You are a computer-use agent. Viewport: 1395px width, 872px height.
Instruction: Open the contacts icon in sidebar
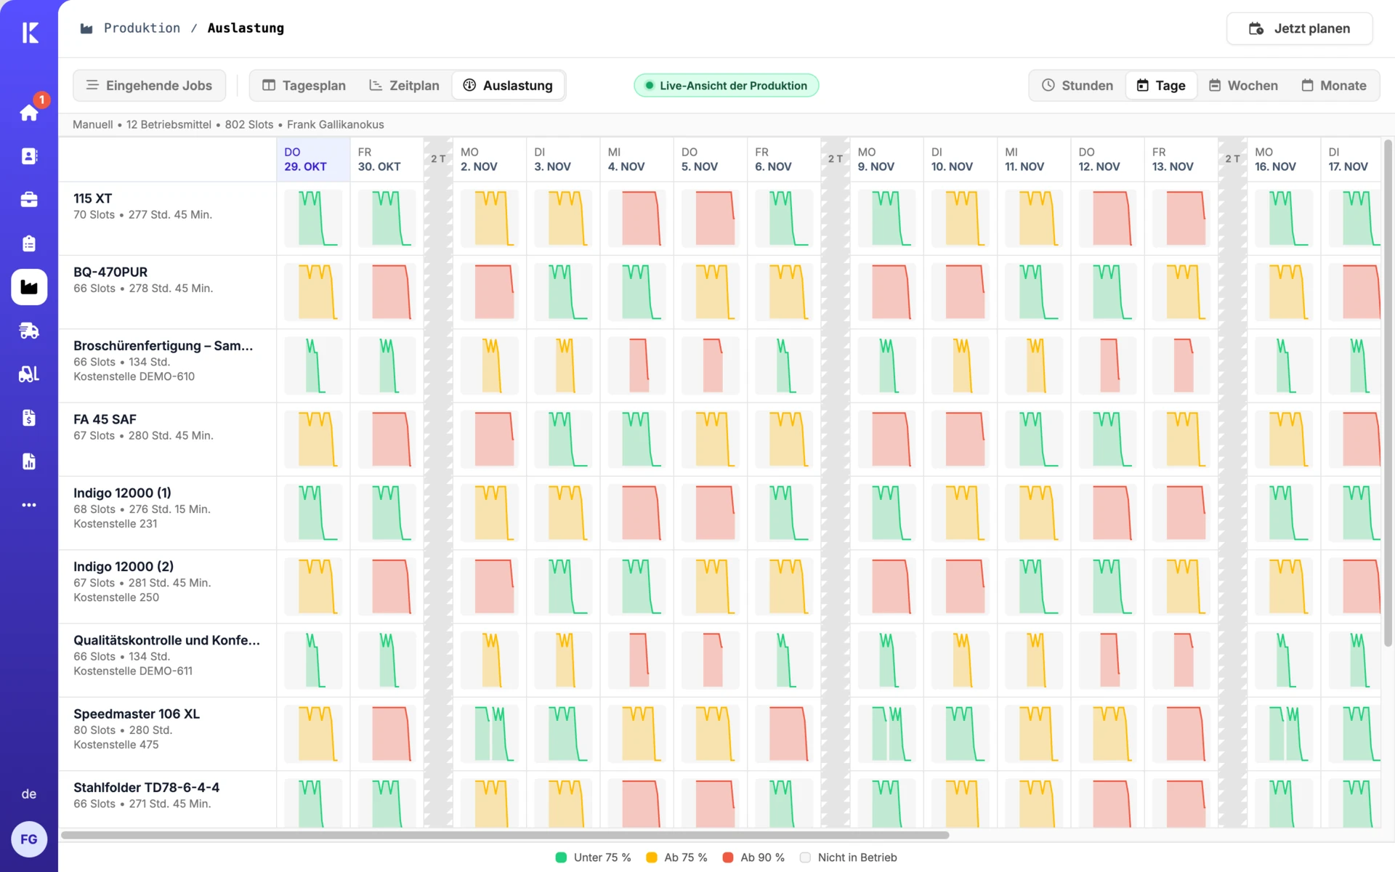point(29,156)
